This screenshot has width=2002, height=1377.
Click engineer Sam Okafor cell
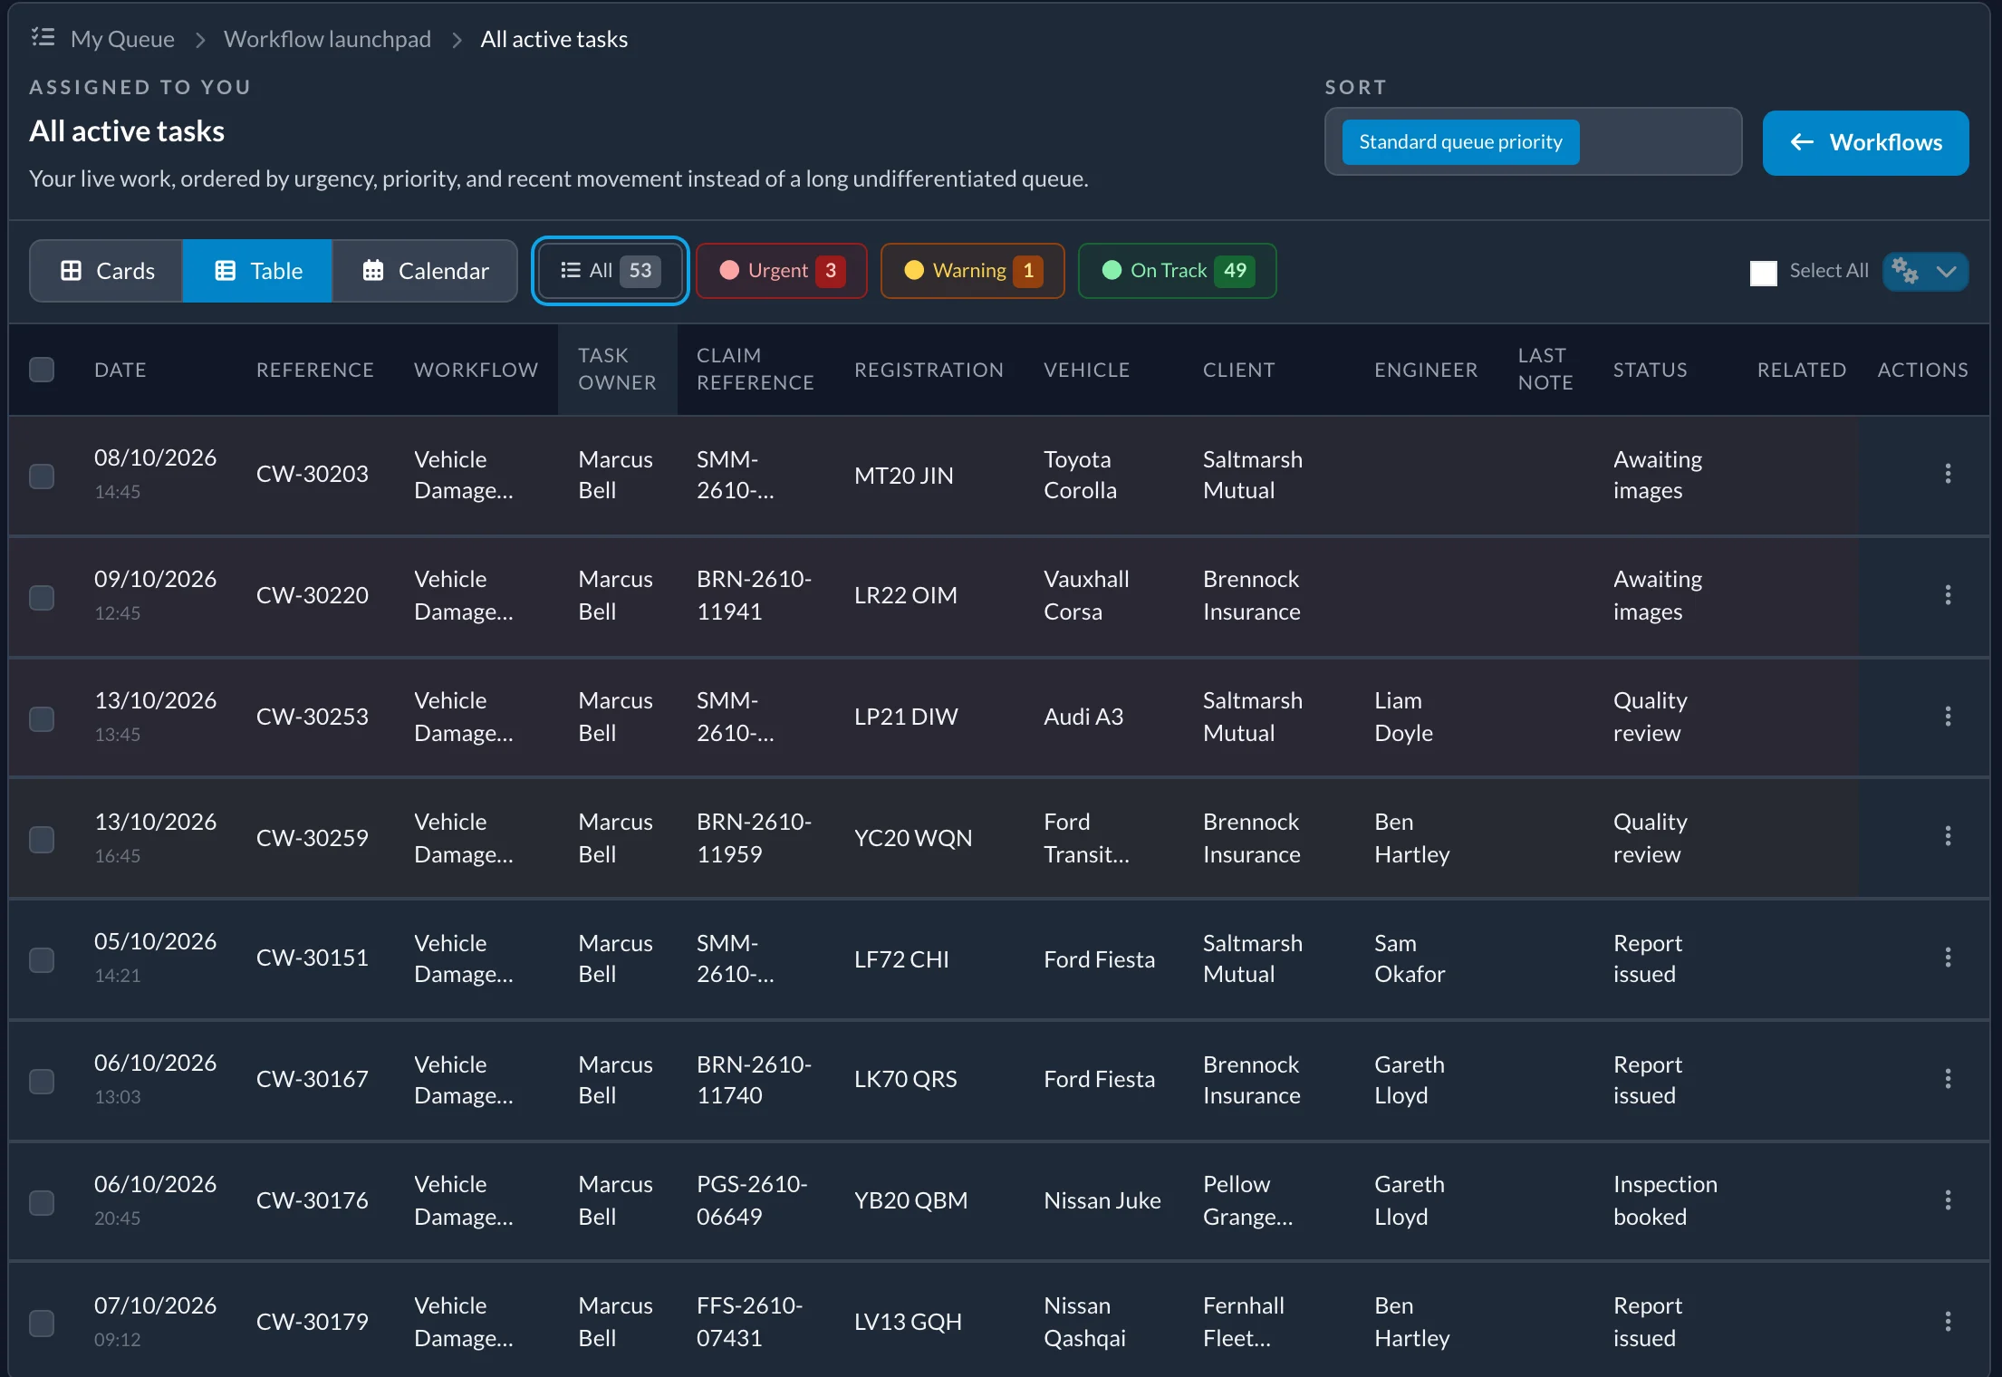1410,958
